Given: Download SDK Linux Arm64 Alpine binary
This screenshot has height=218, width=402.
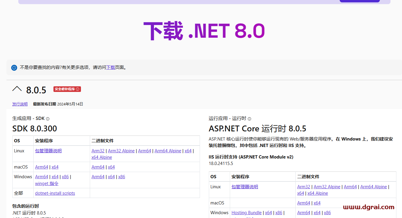Looking at the screenshot, I should [168, 151].
